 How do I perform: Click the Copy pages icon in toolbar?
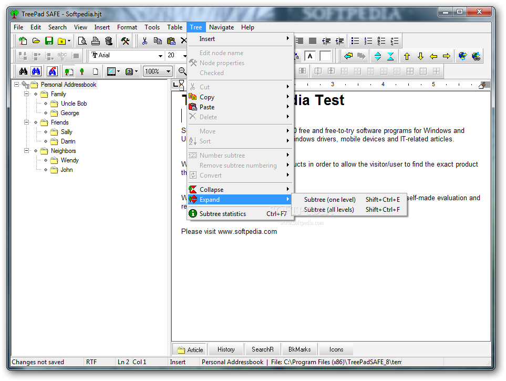[158, 41]
